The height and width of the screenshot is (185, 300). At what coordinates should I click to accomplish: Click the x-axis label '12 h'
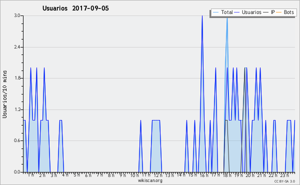click(x=158, y=175)
